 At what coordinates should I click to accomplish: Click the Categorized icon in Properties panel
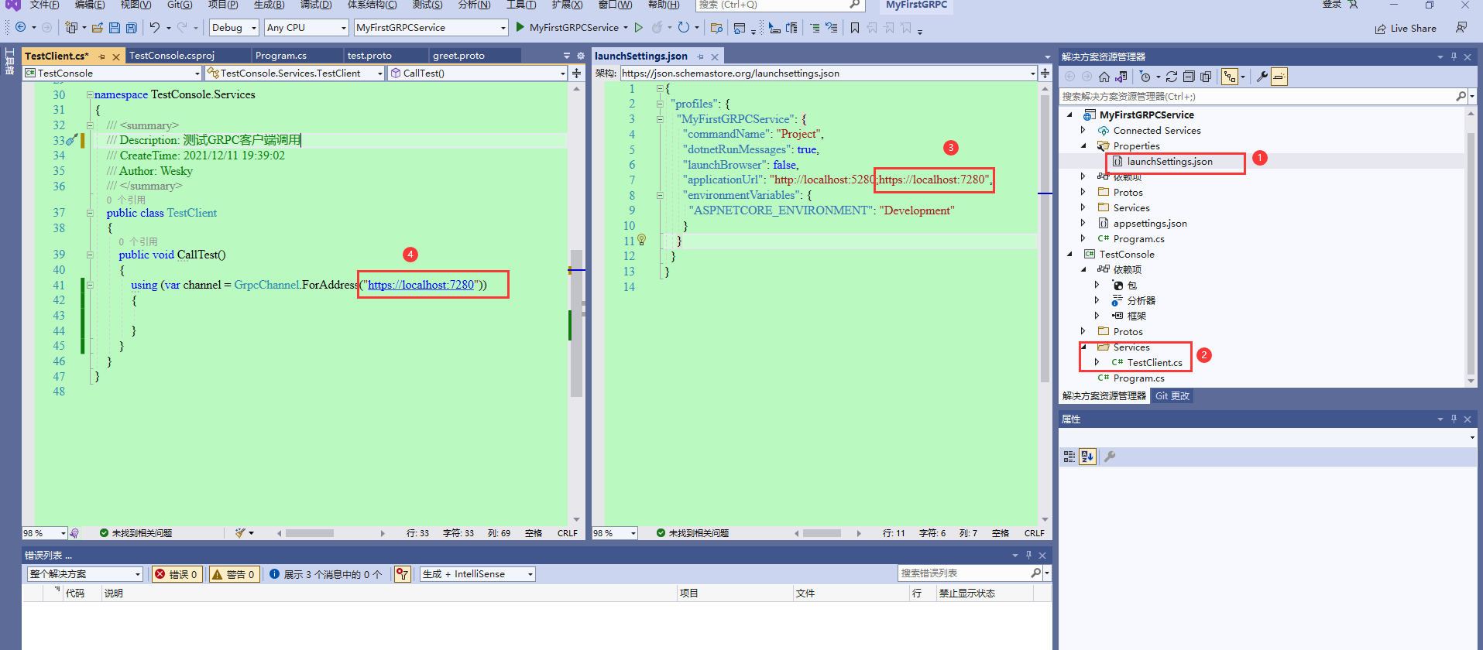click(x=1069, y=457)
